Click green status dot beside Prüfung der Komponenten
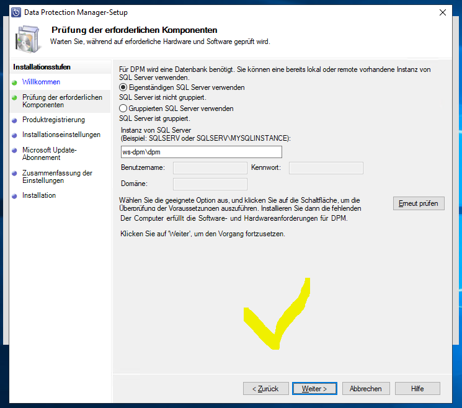The width and height of the screenshot is (462, 408). (x=14, y=97)
